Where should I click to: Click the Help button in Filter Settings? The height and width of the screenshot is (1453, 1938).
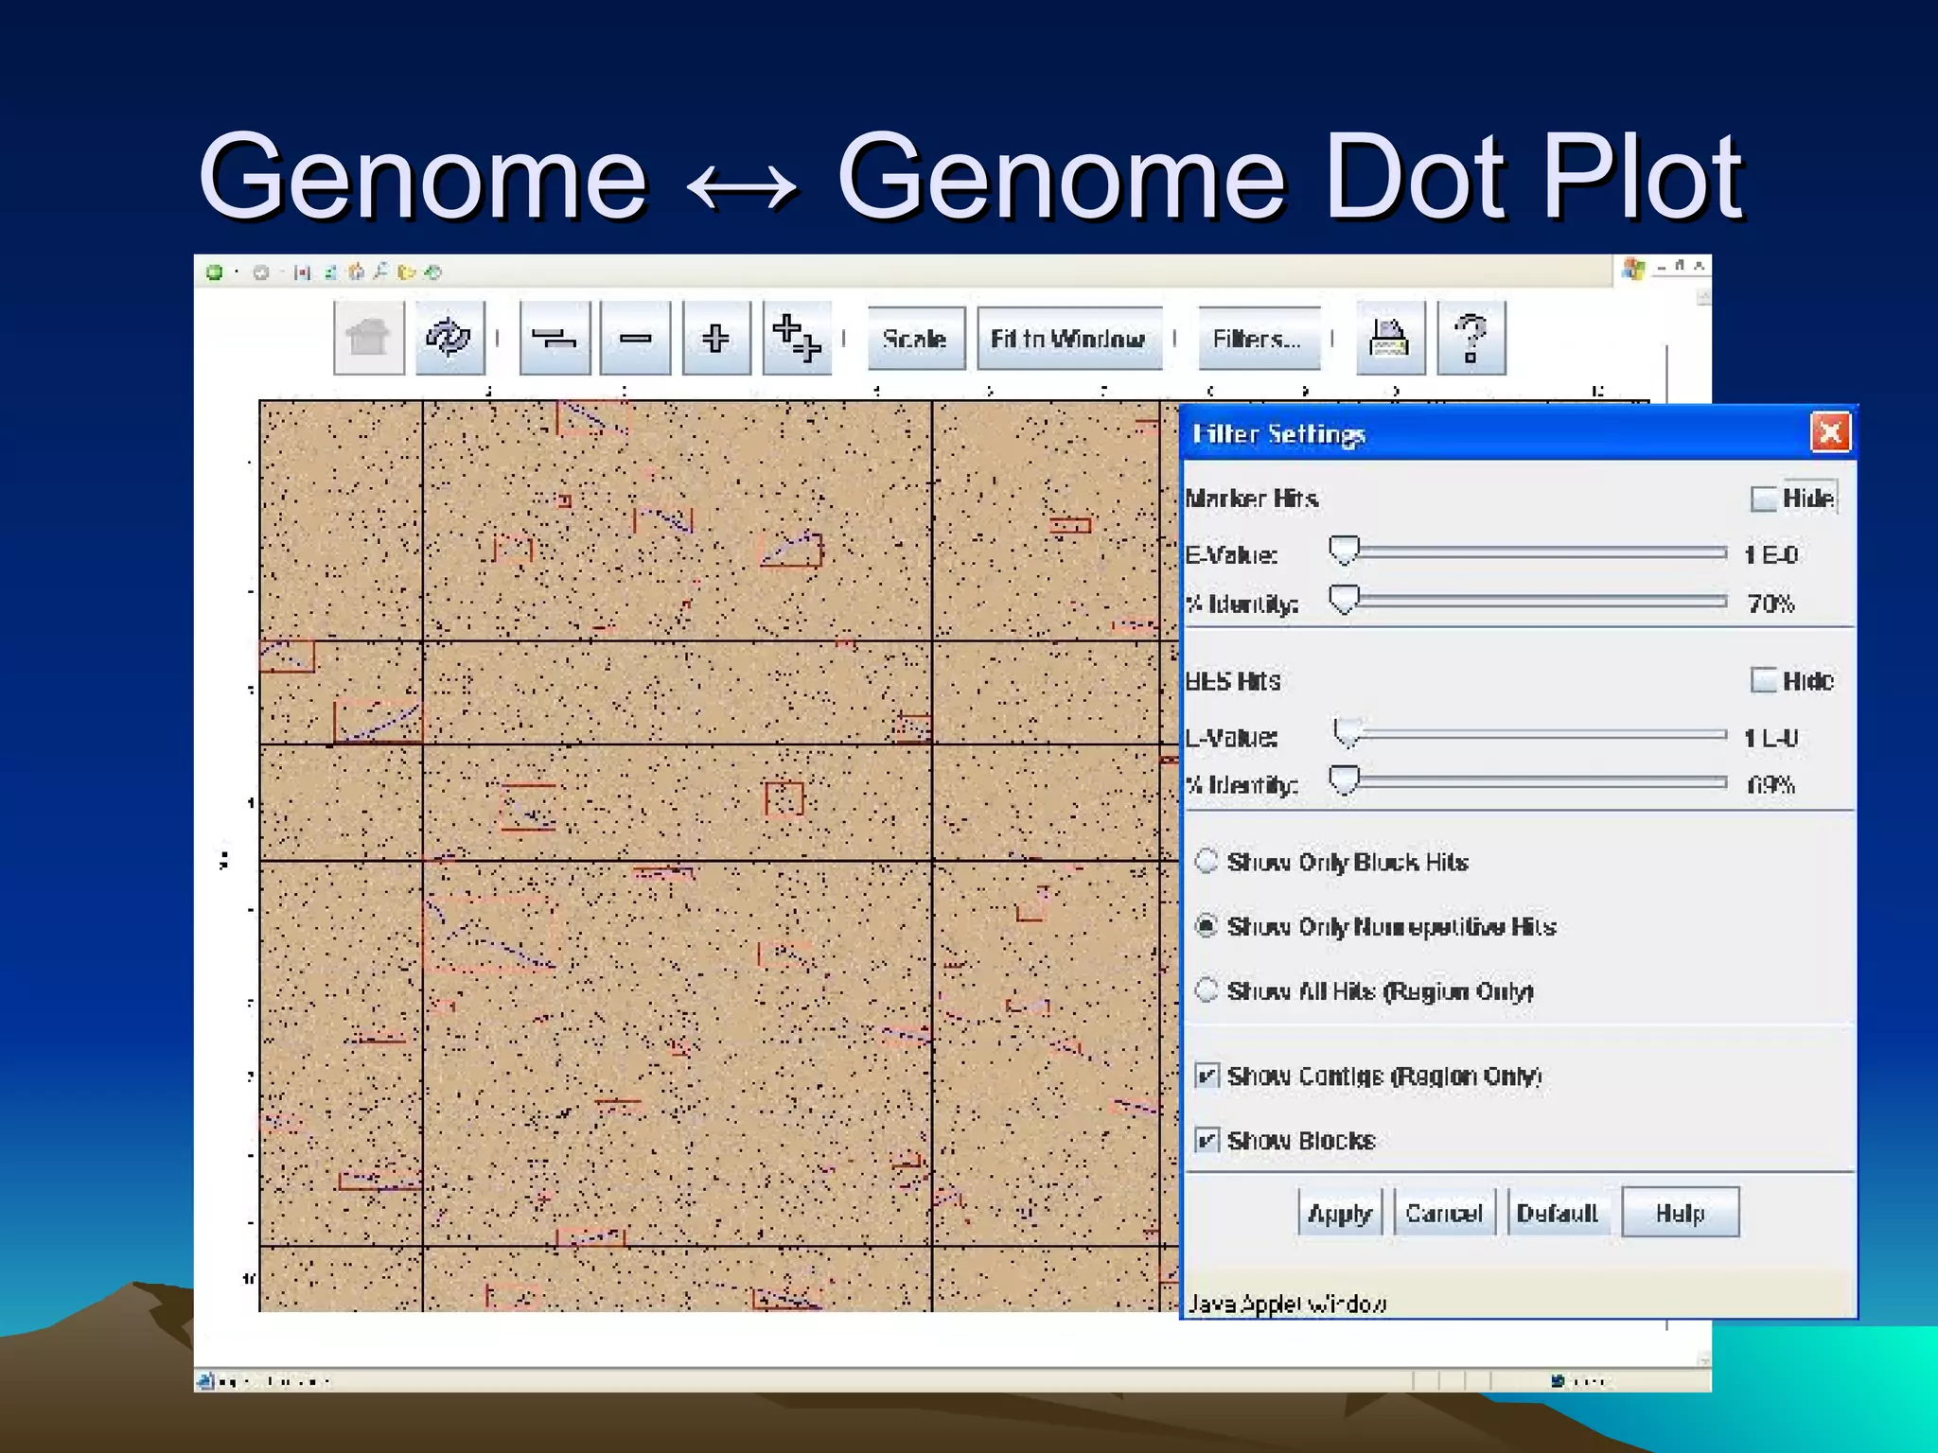(x=1681, y=1213)
